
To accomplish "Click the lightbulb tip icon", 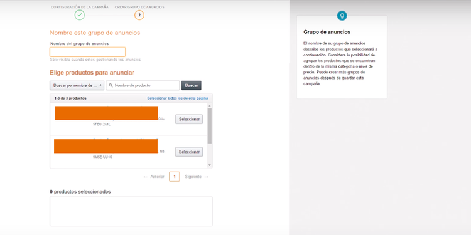I will tap(342, 16).
